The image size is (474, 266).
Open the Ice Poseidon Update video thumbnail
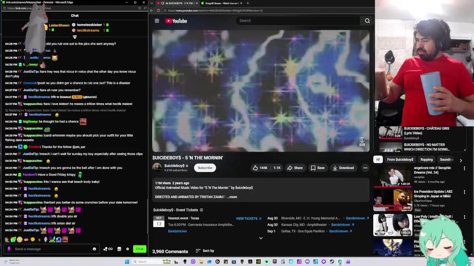(x=393, y=200)
